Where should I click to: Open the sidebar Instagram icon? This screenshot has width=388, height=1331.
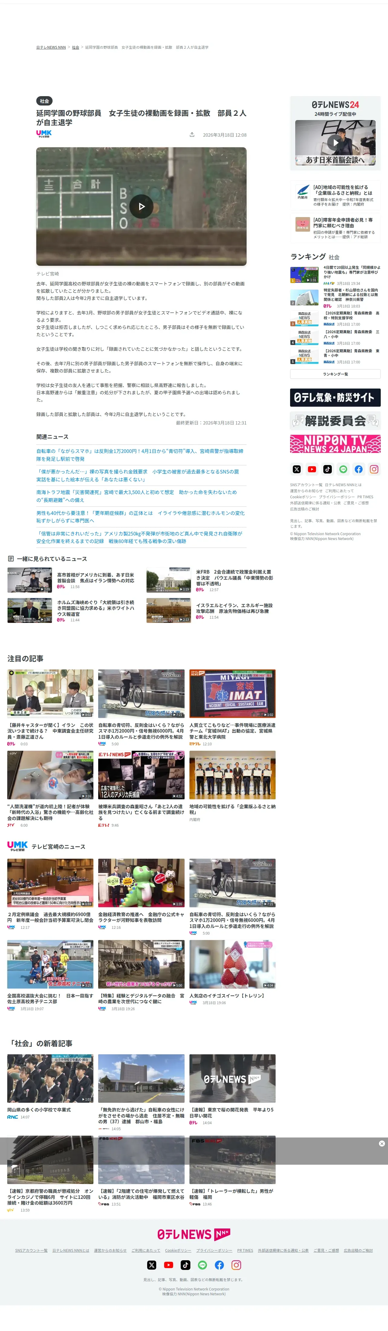tap(374, 469)
